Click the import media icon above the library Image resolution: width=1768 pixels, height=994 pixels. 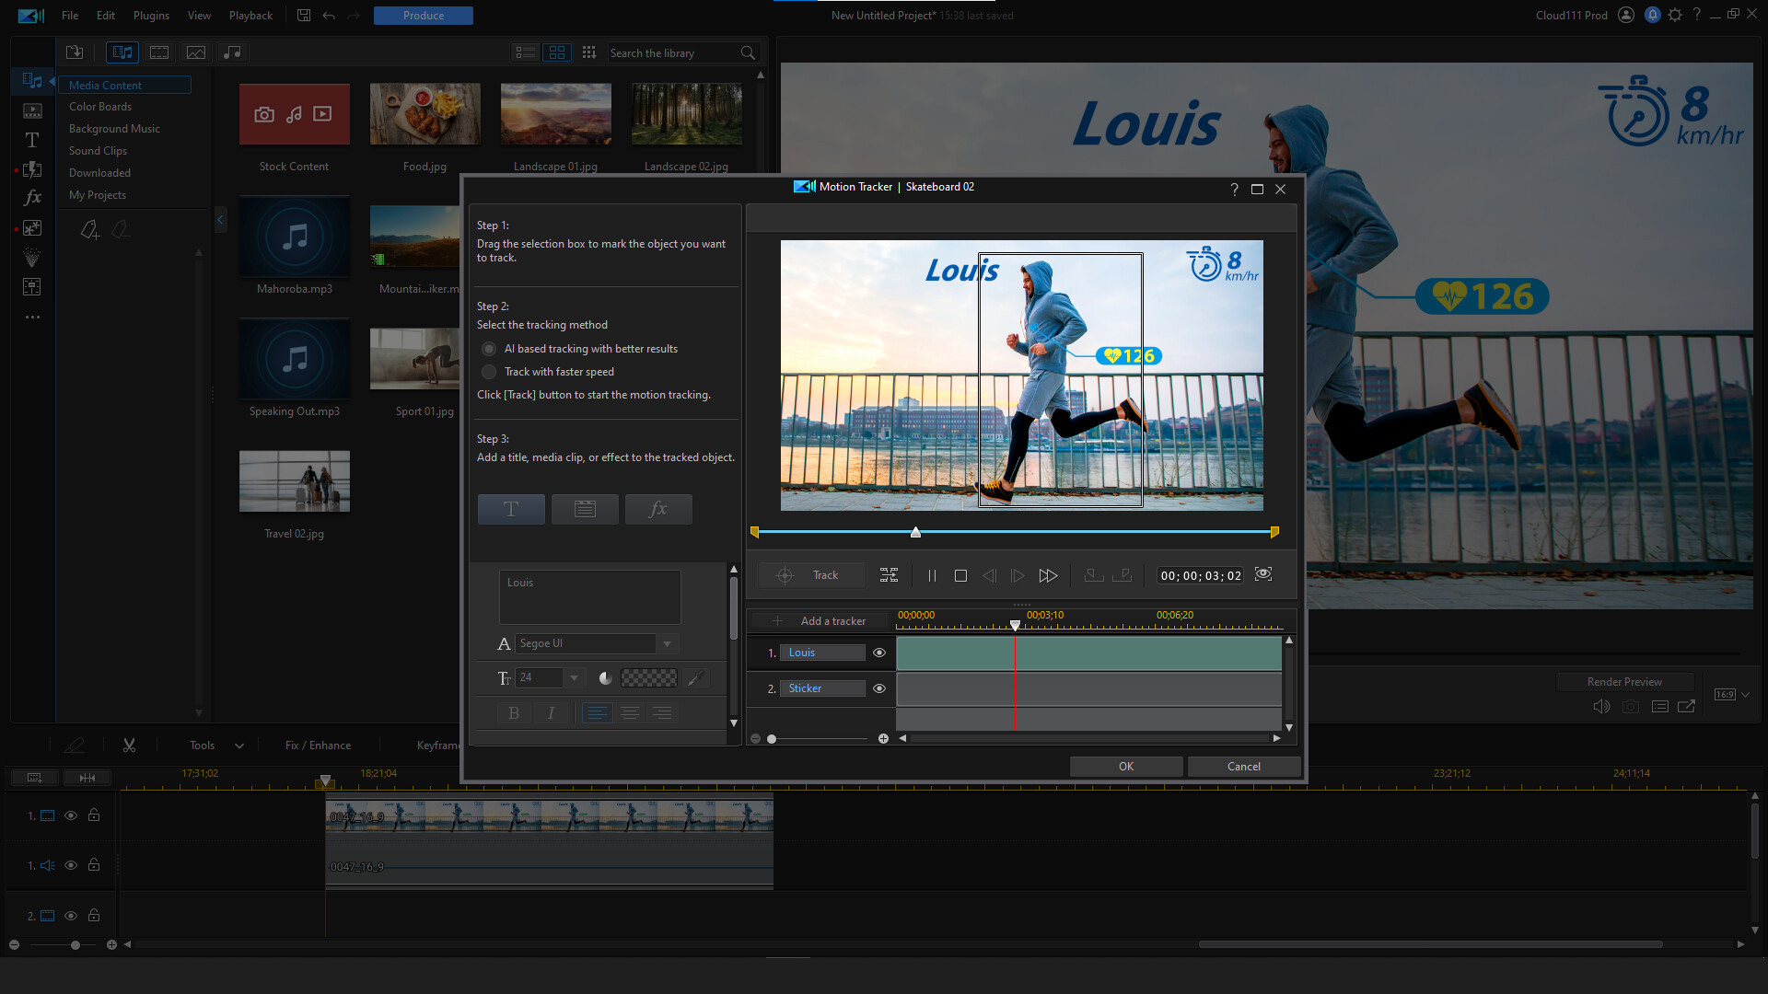click(x=75, y=52)
